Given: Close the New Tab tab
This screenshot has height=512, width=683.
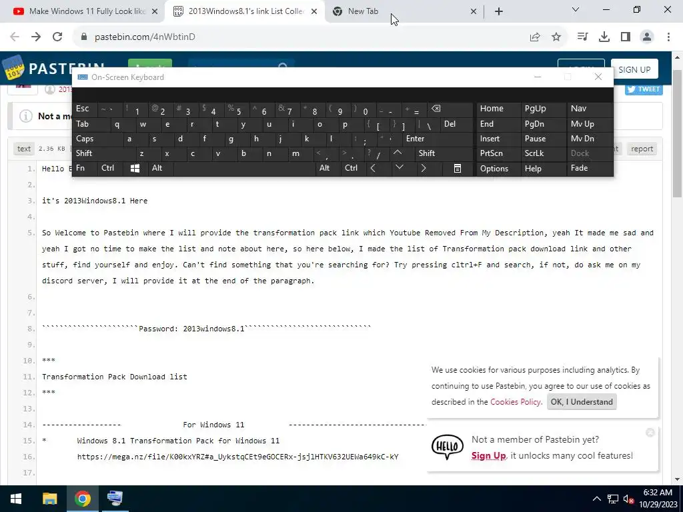Looking at the screenshot, I should point(474,11).
